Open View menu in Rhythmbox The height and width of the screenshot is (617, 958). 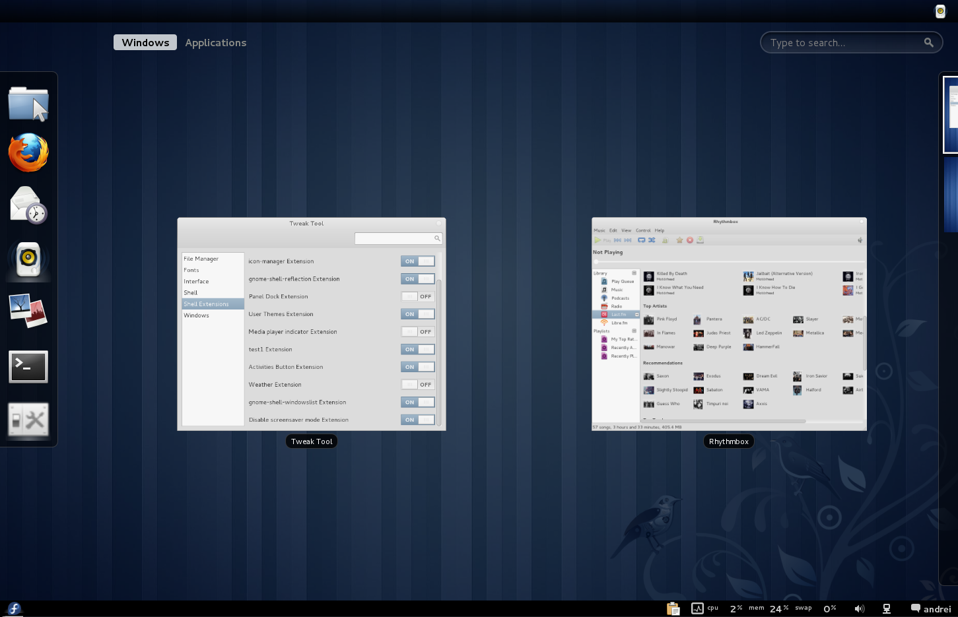(626, 230)
